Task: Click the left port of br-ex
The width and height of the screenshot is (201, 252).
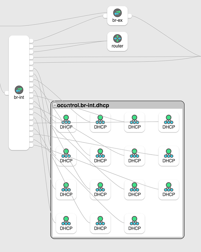Action: (105, 16)
